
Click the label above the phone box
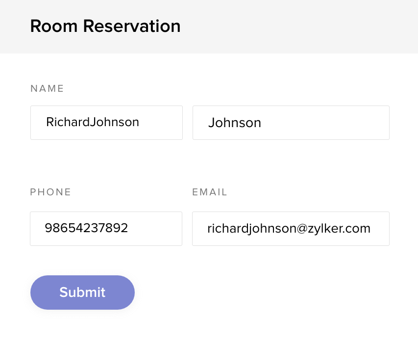(51, 192)
